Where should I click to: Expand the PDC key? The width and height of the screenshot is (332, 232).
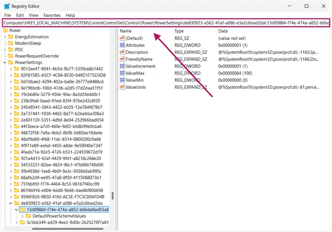(x=5, y=50)
